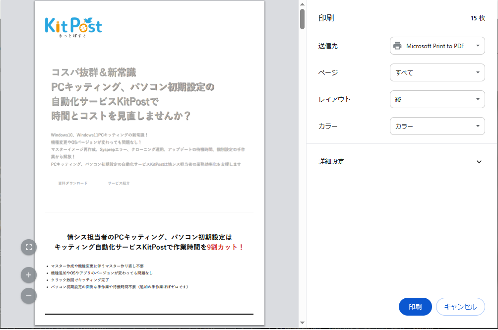Screen dimensions: 498x330
Task: Click the preview scrollbar thumb
Action: click(x=302, y=19)
